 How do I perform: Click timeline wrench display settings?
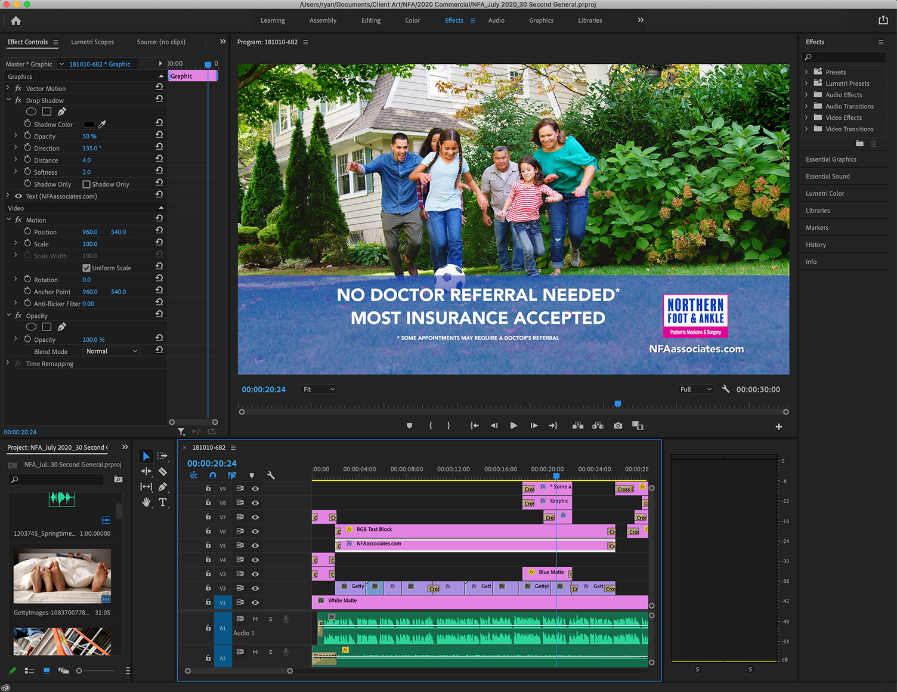[271, 475]
